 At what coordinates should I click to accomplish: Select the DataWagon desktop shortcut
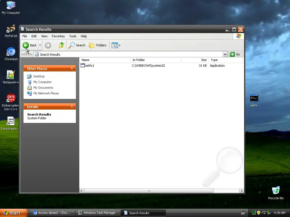10,123
